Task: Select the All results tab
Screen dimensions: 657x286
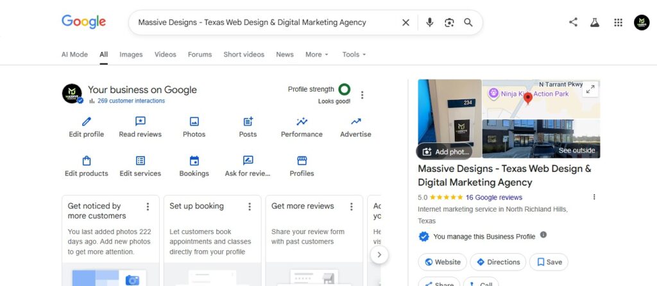Action: pos(103,55)
